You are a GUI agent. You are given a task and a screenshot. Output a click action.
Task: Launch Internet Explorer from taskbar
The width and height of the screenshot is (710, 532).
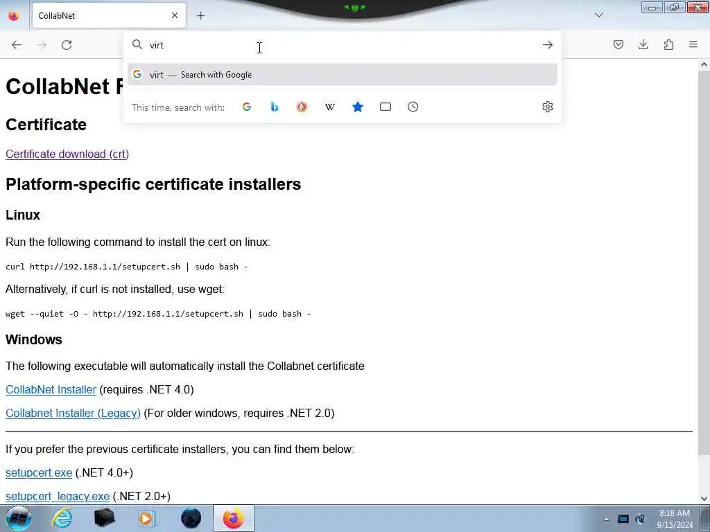tap(62, 518)
